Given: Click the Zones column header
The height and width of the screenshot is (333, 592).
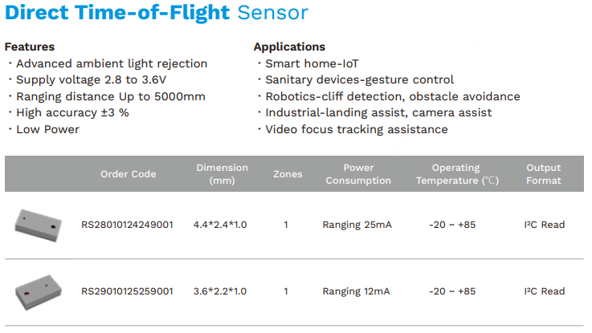Looking at the screenshot, I should point(288,174).
